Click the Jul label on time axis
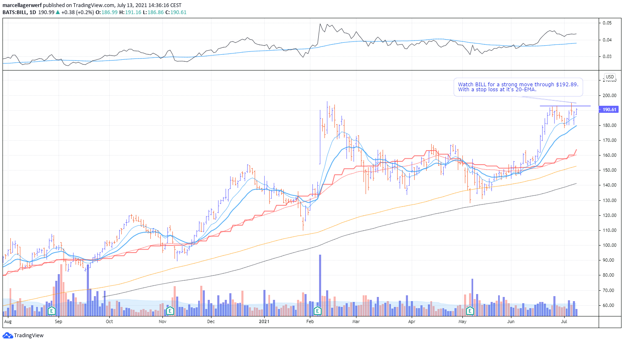 pyautogui.click(x=564, y=321)
